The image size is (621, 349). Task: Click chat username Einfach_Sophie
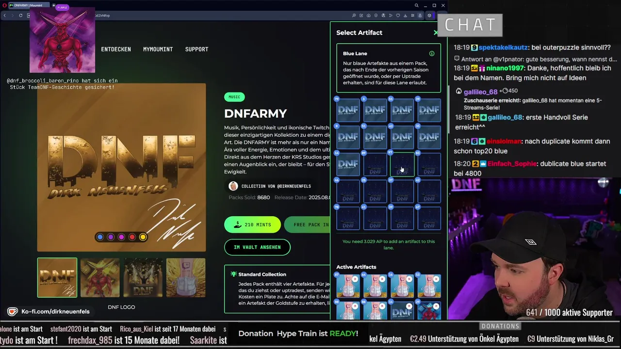(x=512, y=164)
